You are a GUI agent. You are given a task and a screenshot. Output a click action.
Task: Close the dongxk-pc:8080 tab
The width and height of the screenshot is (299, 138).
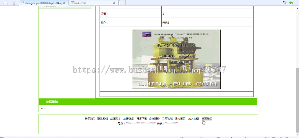point(64,3)
